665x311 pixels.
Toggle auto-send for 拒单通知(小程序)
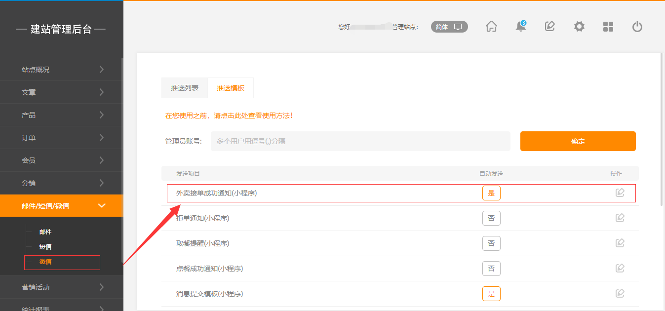point(491,218)
